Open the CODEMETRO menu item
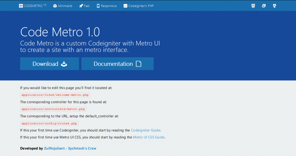 coord(32,6)
